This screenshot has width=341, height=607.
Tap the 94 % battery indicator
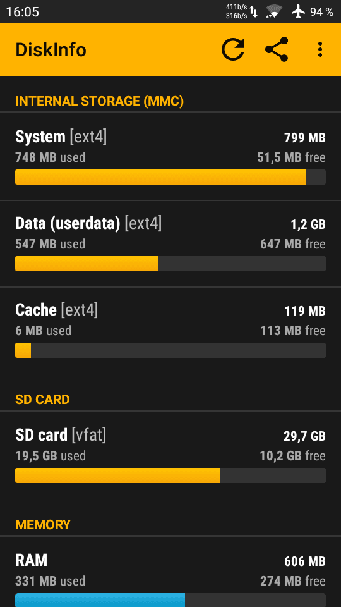pos(321,11)
